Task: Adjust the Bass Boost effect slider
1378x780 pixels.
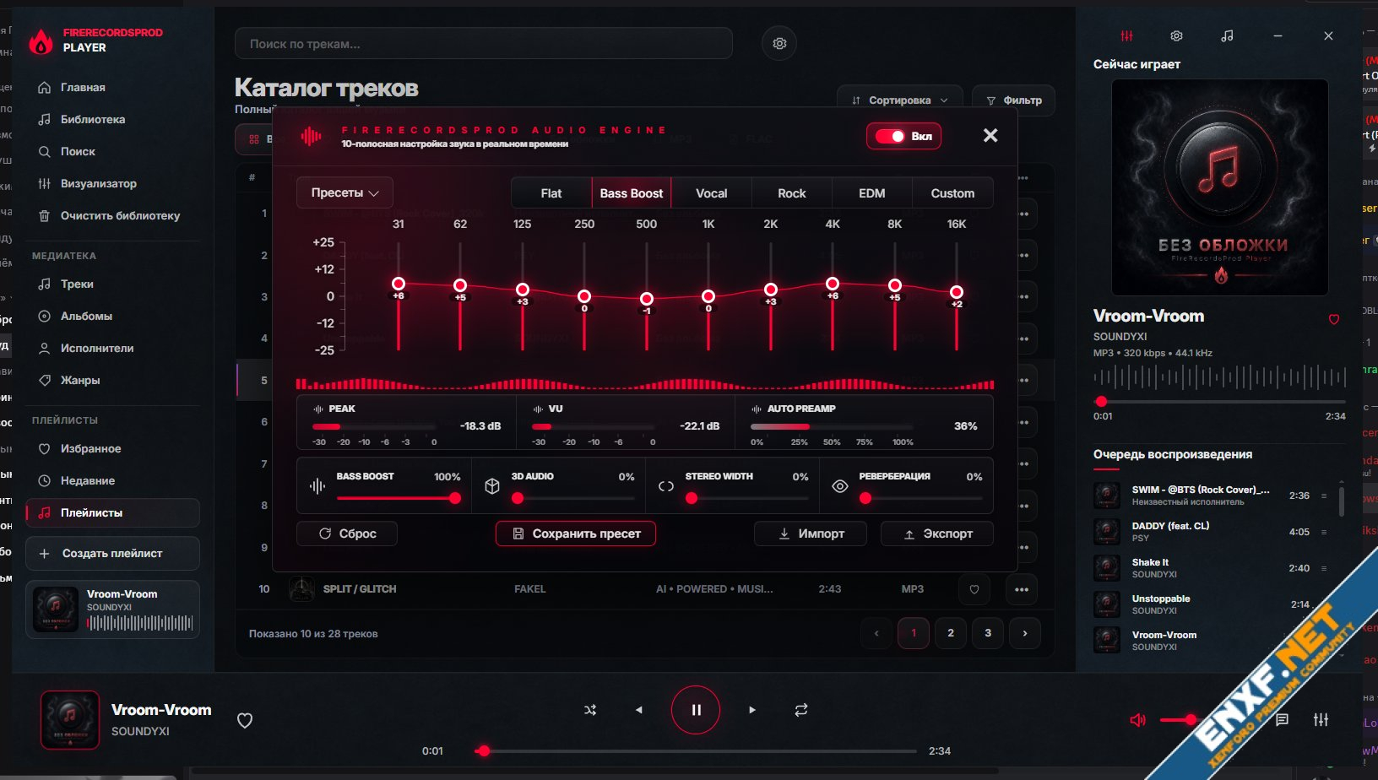Action: tap(399, 498)
